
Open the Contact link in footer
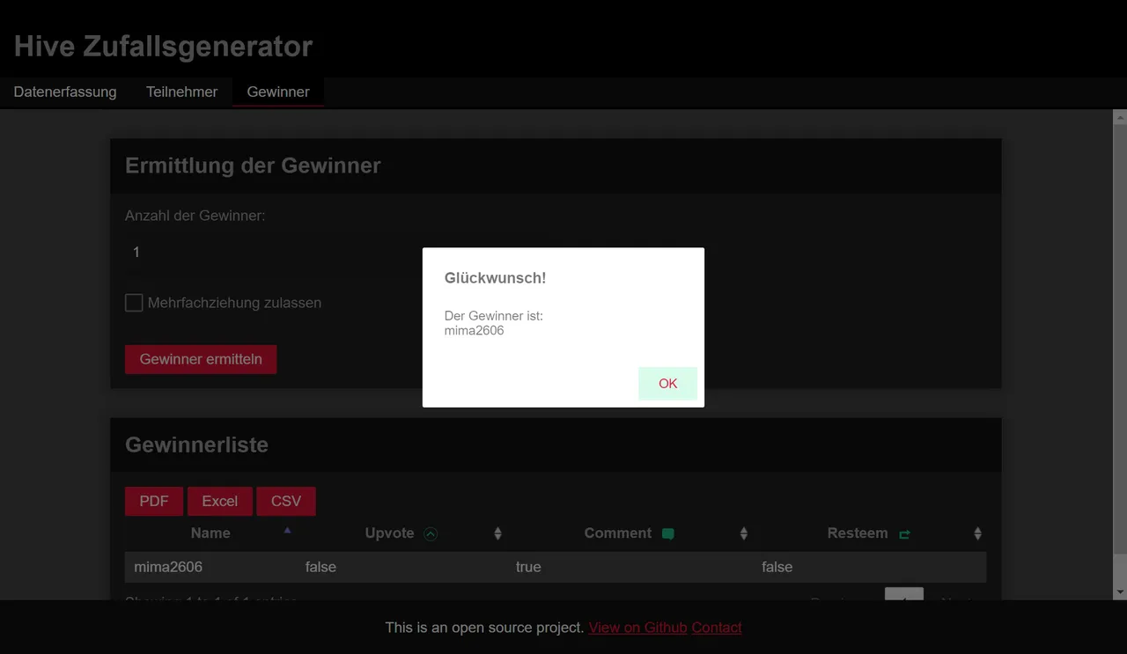(717, 628)
